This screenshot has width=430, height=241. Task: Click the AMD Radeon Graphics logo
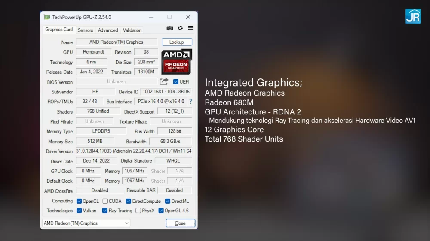pos(176,62)
